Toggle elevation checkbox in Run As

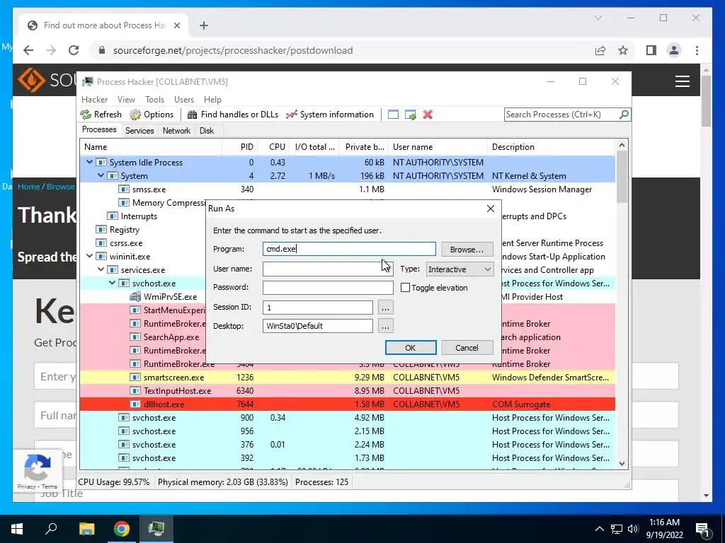pyautogui.click(x=406, y=288)
